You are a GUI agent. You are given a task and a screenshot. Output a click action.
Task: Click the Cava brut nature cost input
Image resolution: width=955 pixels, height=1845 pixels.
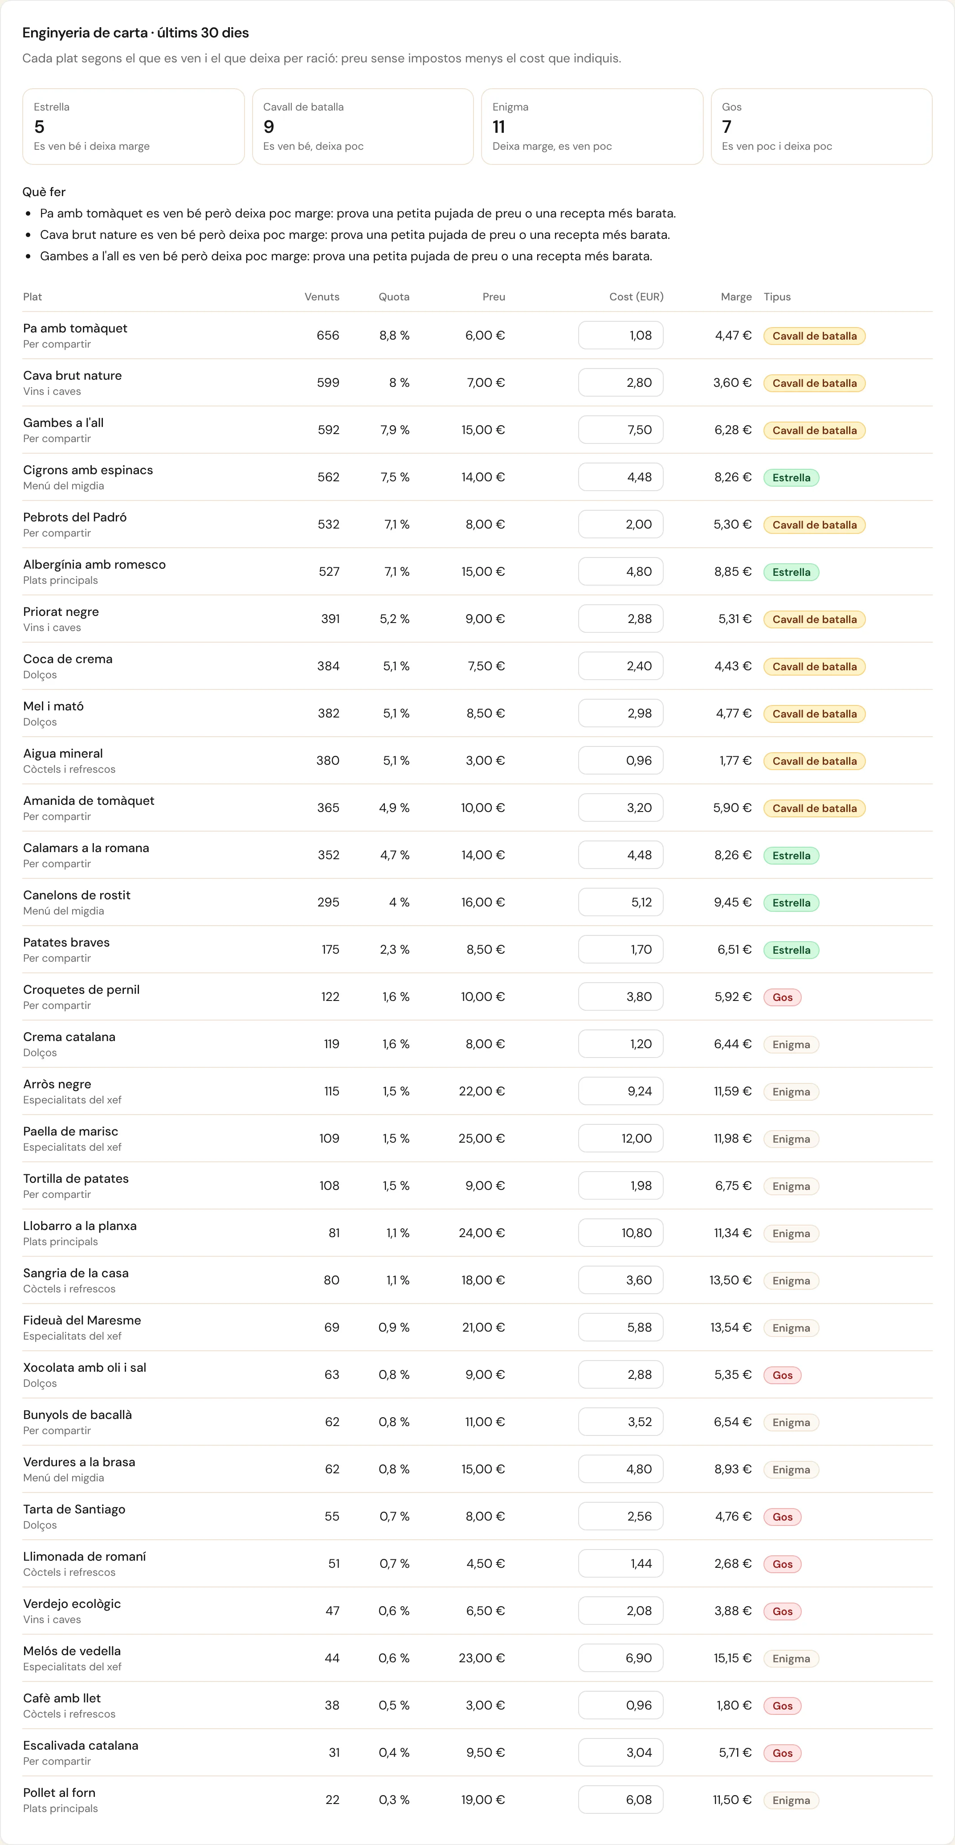point(620,382)
